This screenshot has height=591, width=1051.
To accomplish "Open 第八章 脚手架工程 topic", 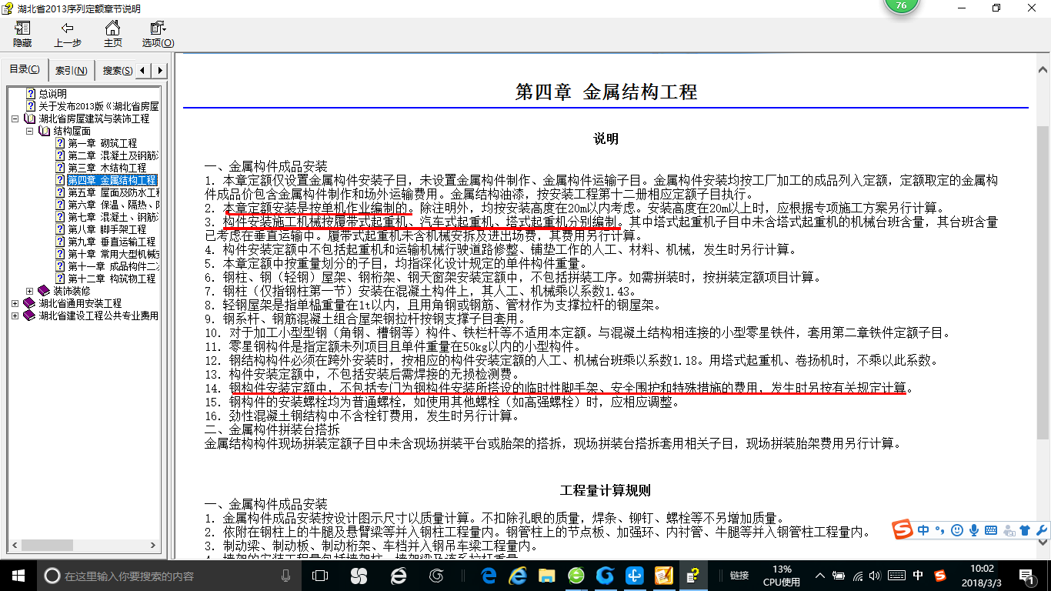I will pyautogui.click(x=106, y=229).
